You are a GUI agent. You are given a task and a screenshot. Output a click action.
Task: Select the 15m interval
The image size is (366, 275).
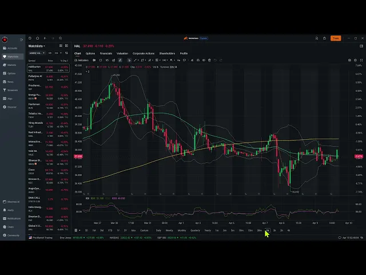pos(250,230)
